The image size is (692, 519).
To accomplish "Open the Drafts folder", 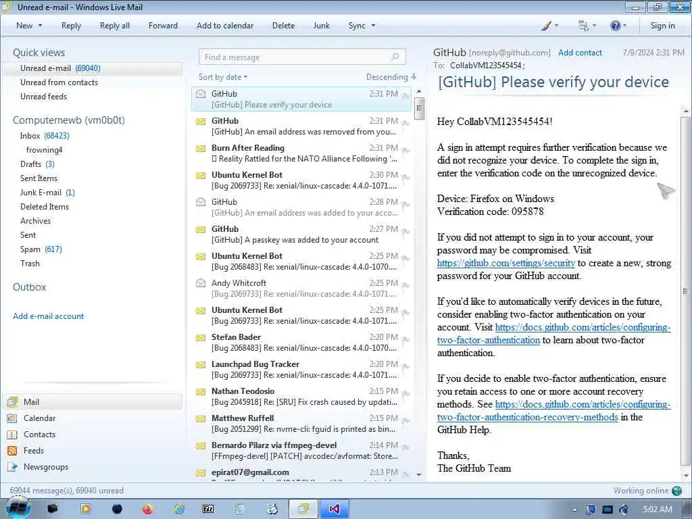I will tap(37, 164).
